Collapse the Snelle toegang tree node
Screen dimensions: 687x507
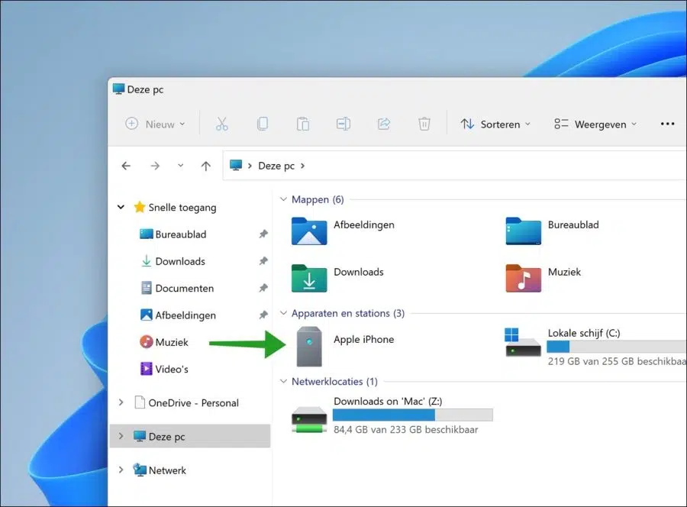click(121, 207)
